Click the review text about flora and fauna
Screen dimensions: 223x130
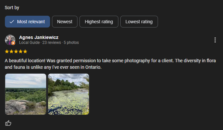(x=110, y=64)
